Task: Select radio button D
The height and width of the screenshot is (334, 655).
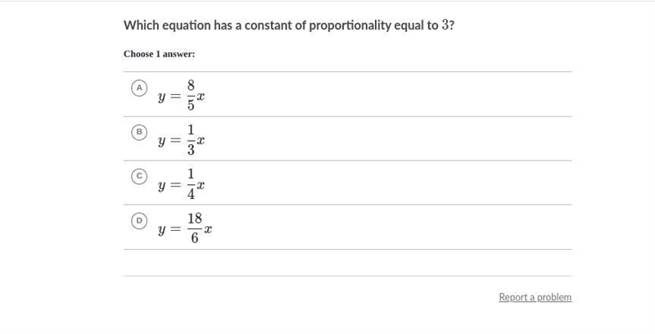Action: pyautogui.click(x=139, y=221)
